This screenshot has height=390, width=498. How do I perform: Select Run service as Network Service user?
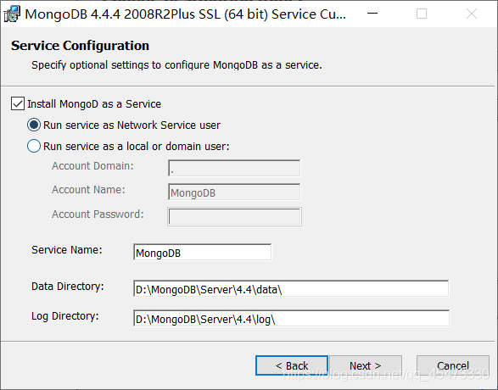[34, 125]
